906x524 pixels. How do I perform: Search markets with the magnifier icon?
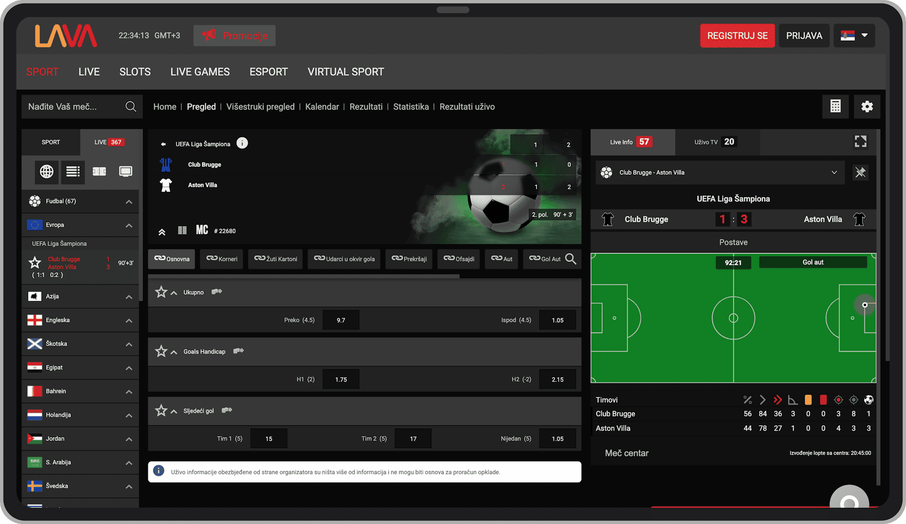pos(570,259)
